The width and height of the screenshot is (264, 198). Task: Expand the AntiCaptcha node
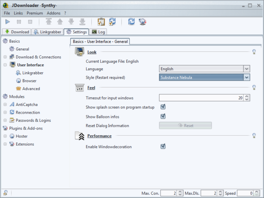pos(5,104)
